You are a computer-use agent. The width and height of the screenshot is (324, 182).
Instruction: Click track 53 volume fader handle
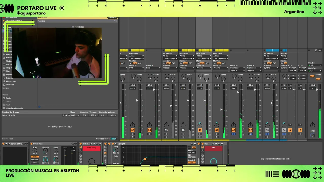click(272, 103)
